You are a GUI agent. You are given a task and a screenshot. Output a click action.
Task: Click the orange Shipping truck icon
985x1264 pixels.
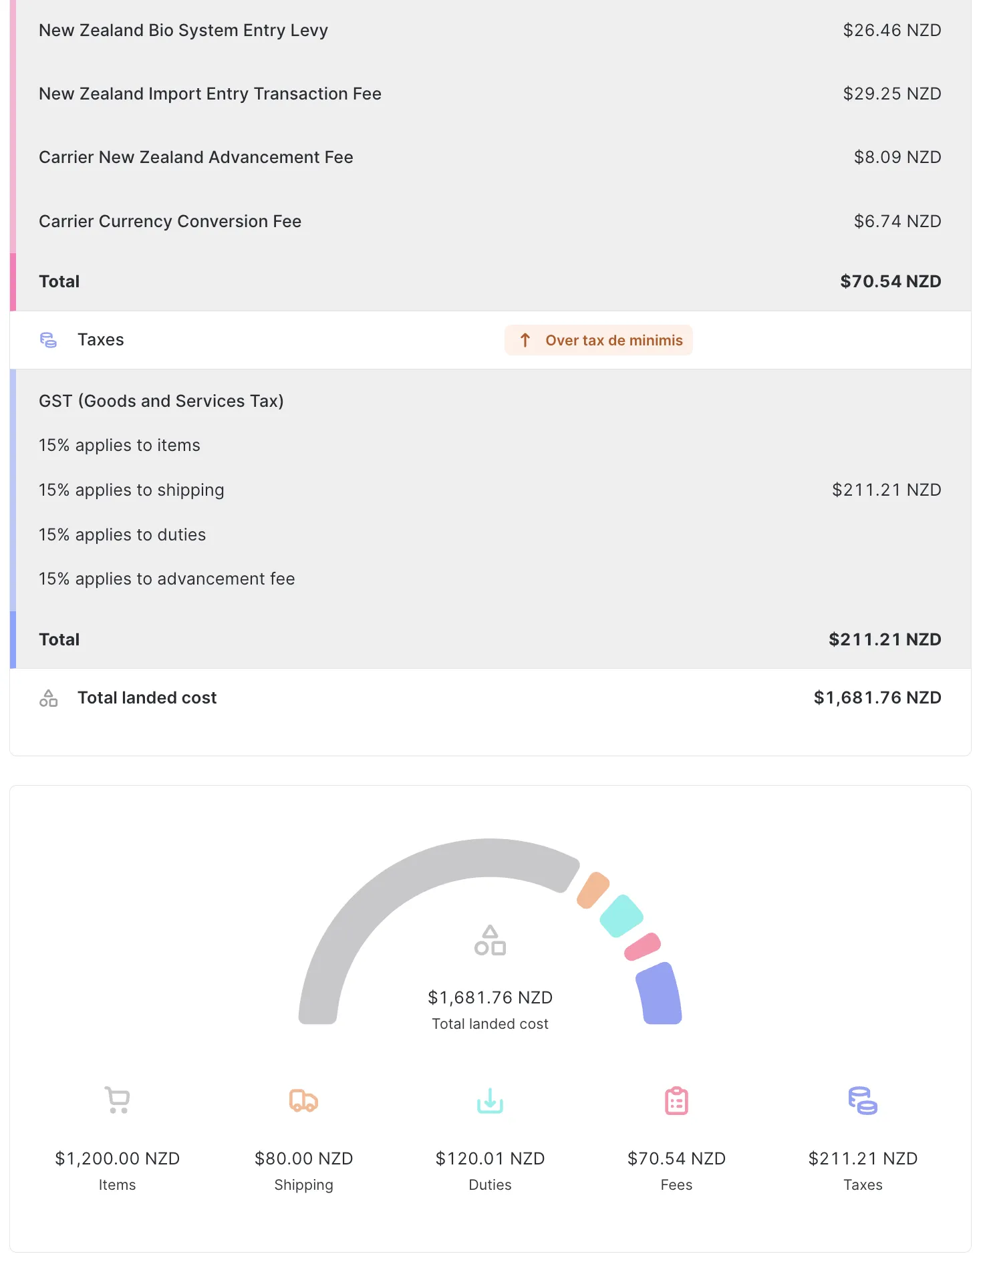[x=303, y=1100]
